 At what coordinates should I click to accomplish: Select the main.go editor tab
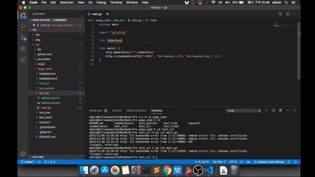pyautogui.click(x=98, y=14)
